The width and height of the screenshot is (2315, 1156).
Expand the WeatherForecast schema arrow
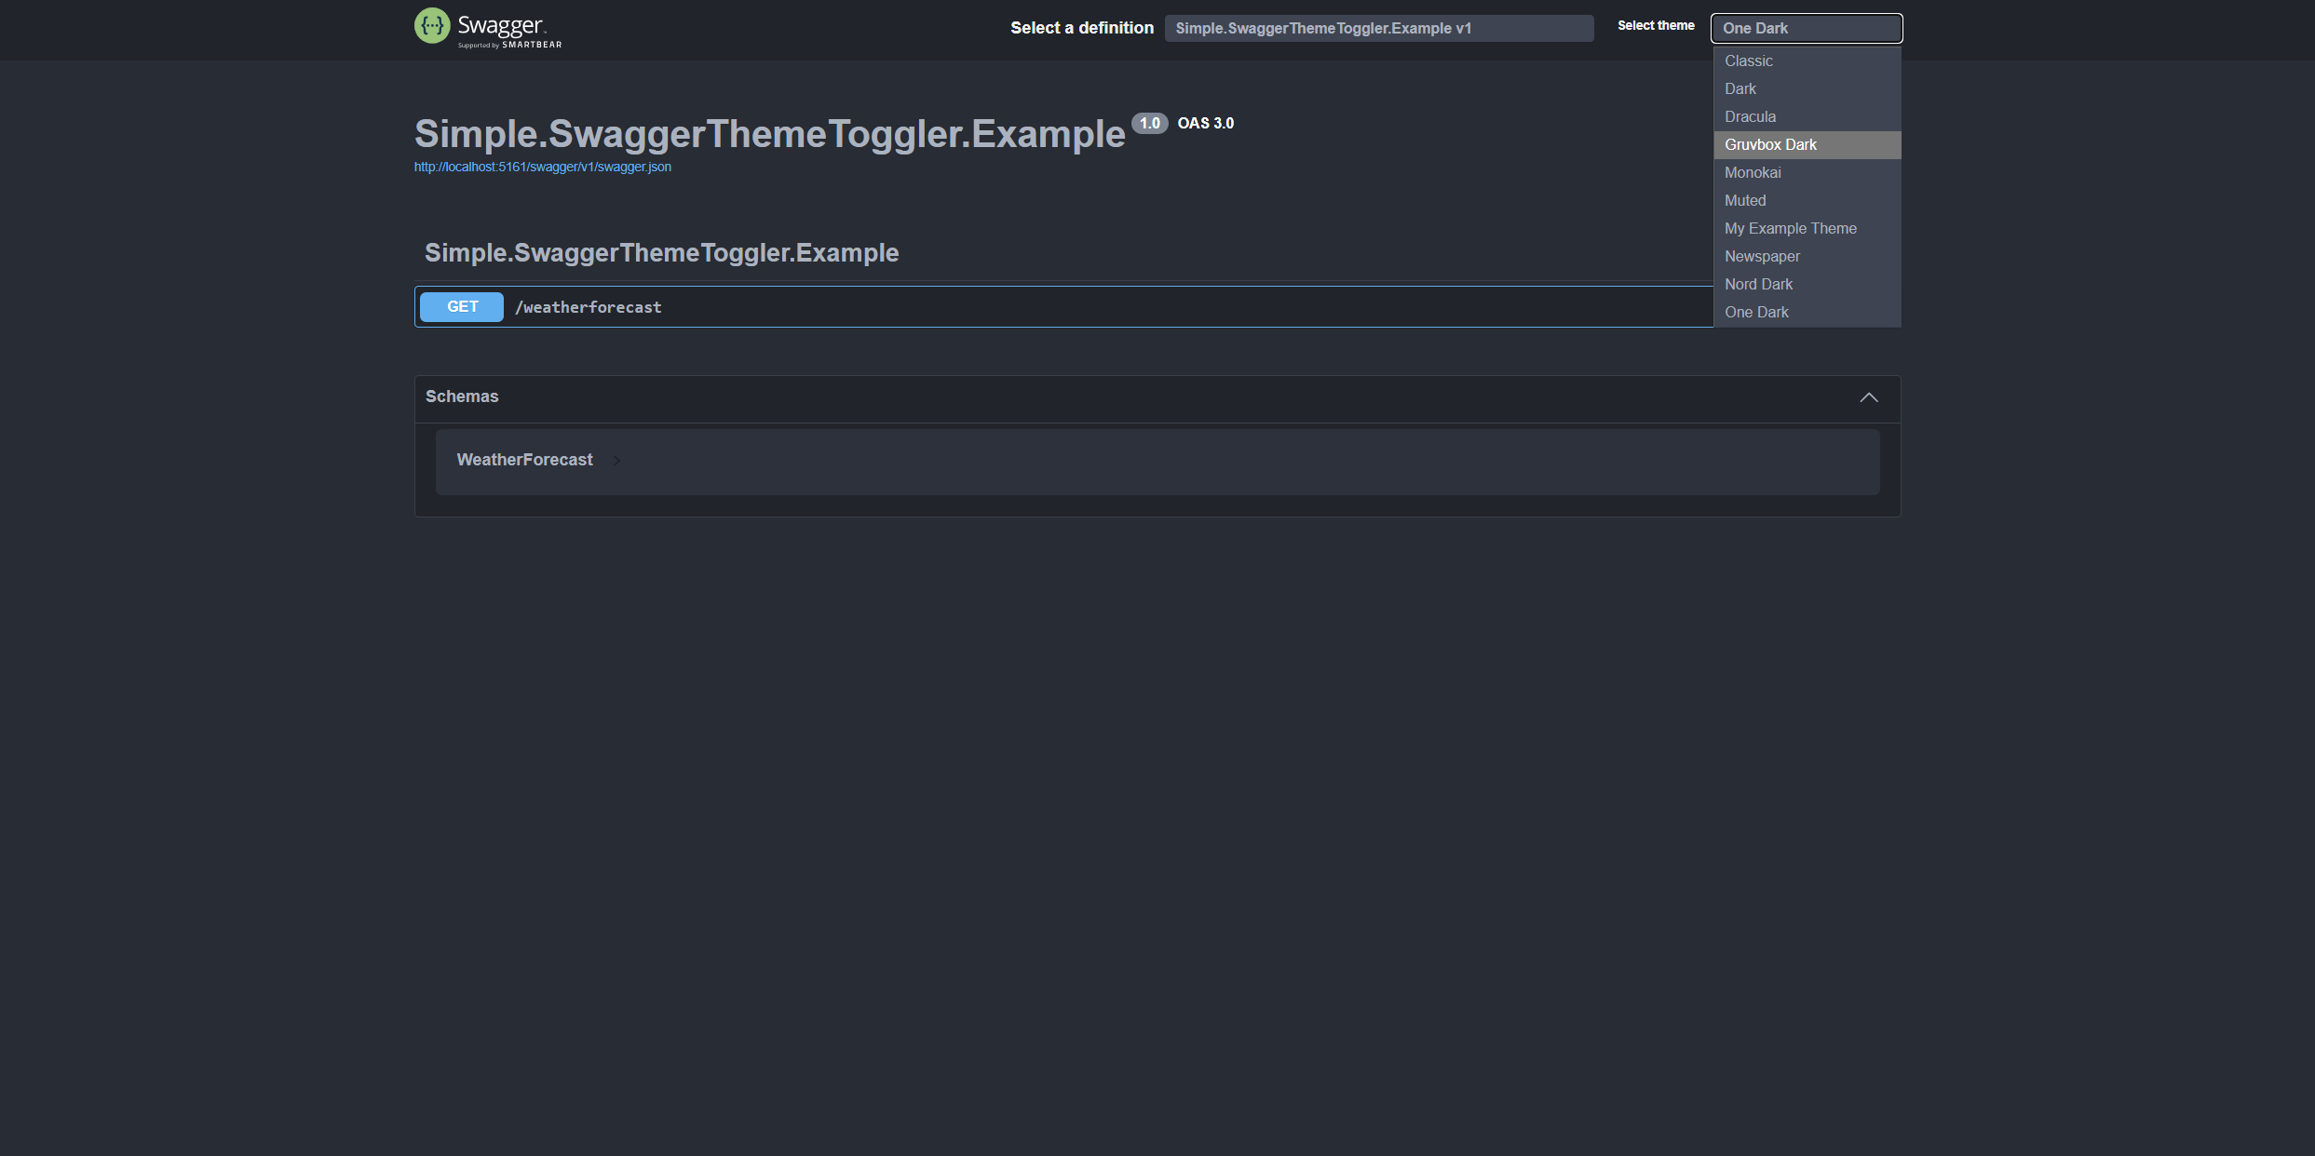pos(616,460)
